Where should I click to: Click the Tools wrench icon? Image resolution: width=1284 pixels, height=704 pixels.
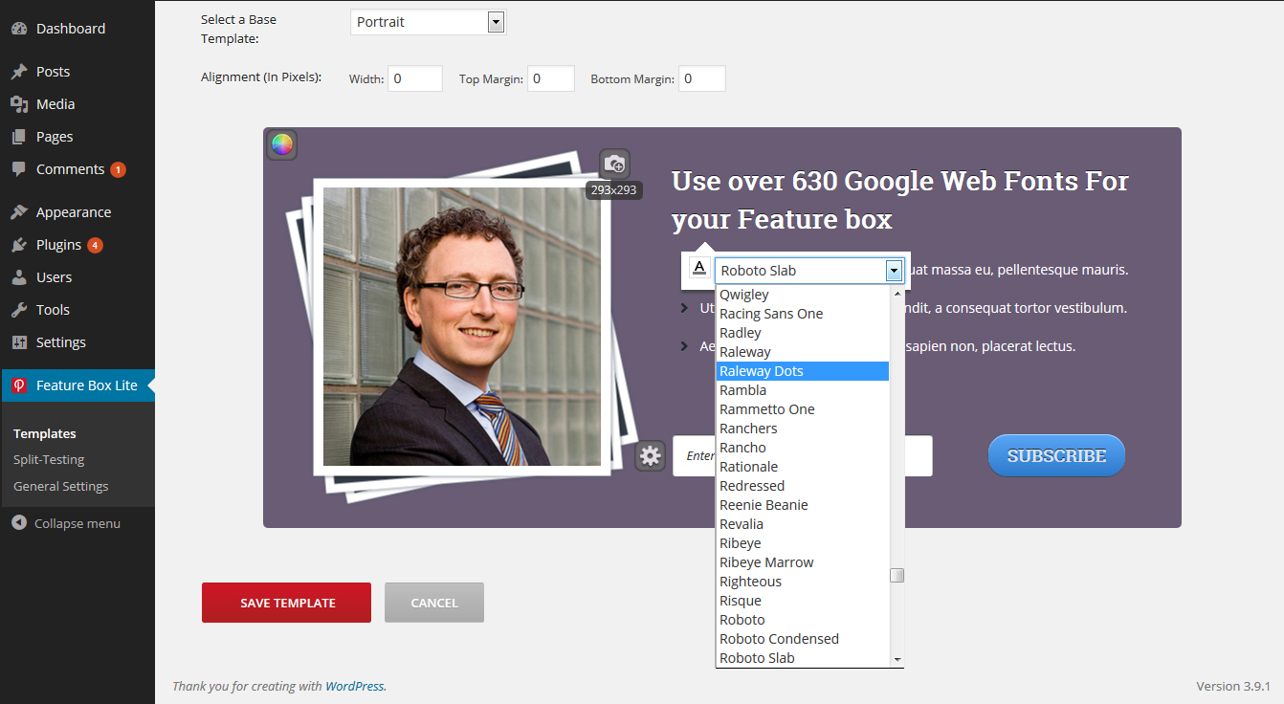(x=19, y=310)
